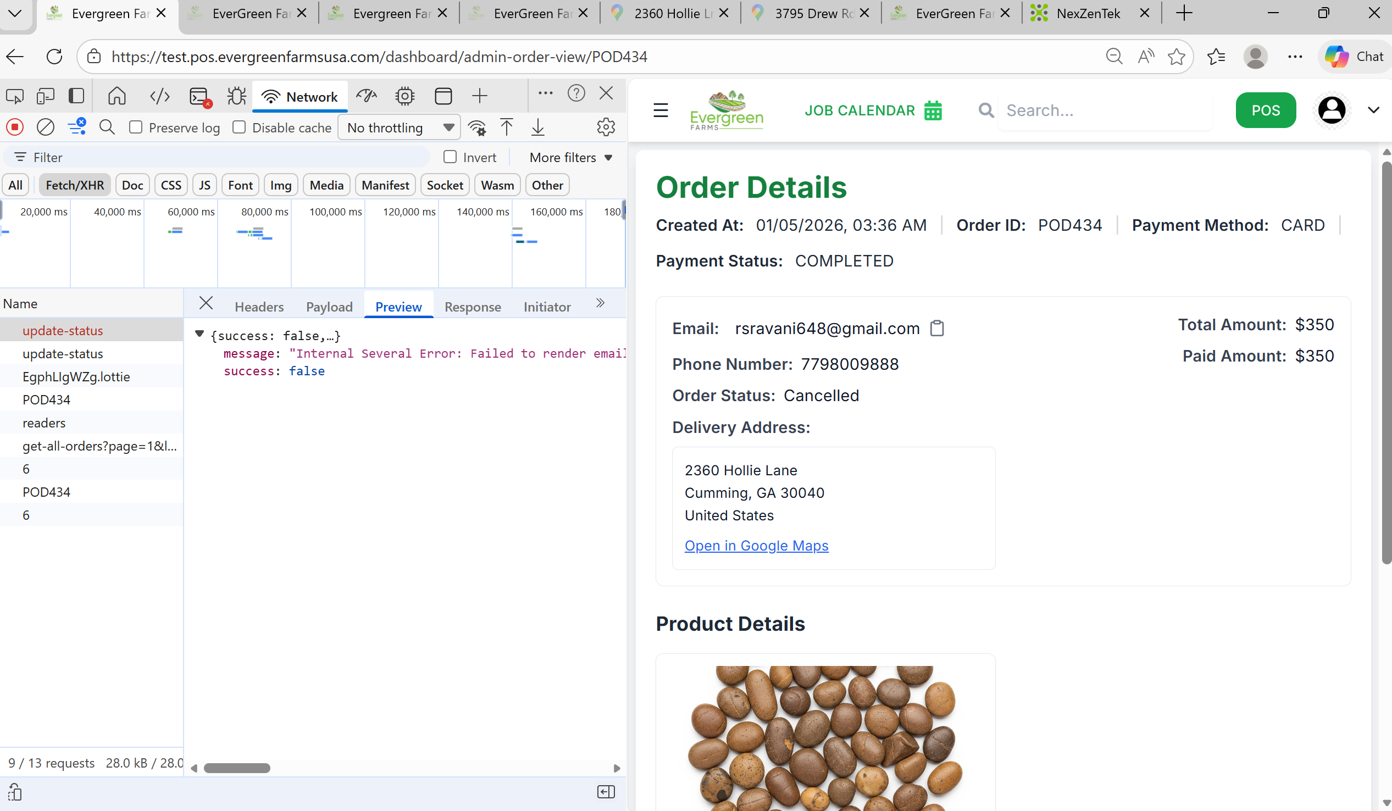The image size is (1392, 811).
Task: Collapse the success false JSON object
Action: (x=199, y=334)
